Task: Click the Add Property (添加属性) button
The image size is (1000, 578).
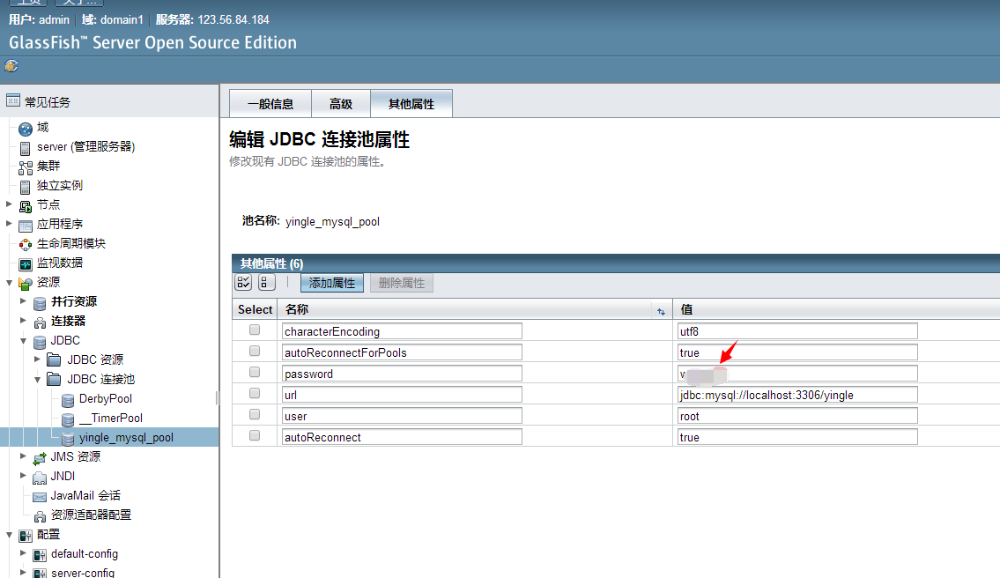Action: click(331, 283)
